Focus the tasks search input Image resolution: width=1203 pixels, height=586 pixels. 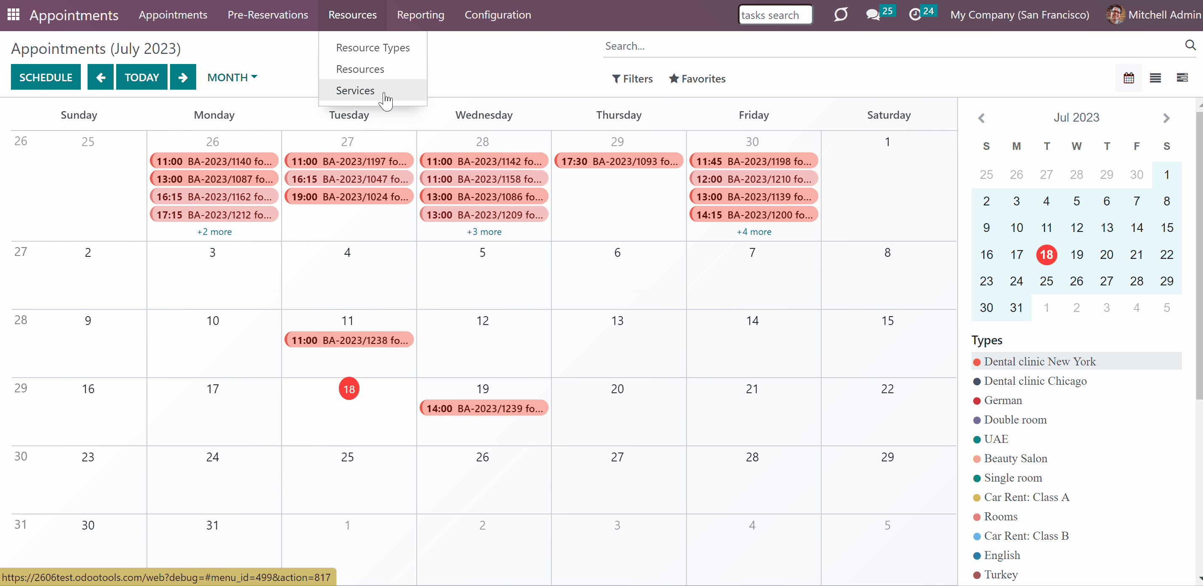[775, 15]
